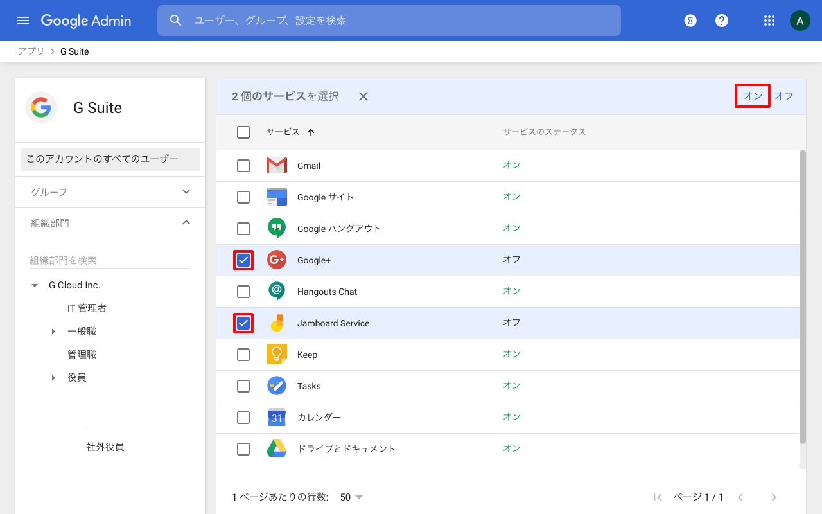The width and height of the screenshot is (822, 514).
Task: Open the Jamboard Service name
Action: point(333,323)
